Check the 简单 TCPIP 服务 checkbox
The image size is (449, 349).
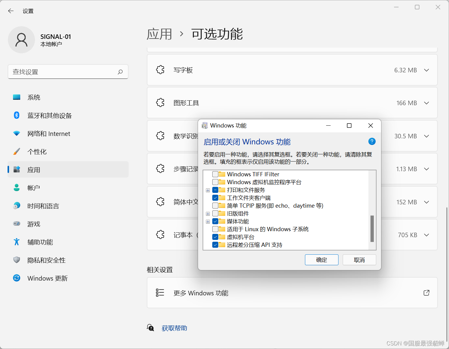click(215, 206)
